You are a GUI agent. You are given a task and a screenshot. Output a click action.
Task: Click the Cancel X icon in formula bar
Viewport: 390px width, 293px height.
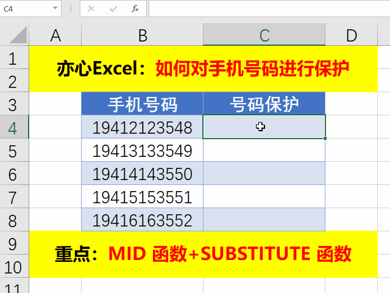[x=91, y=9]
